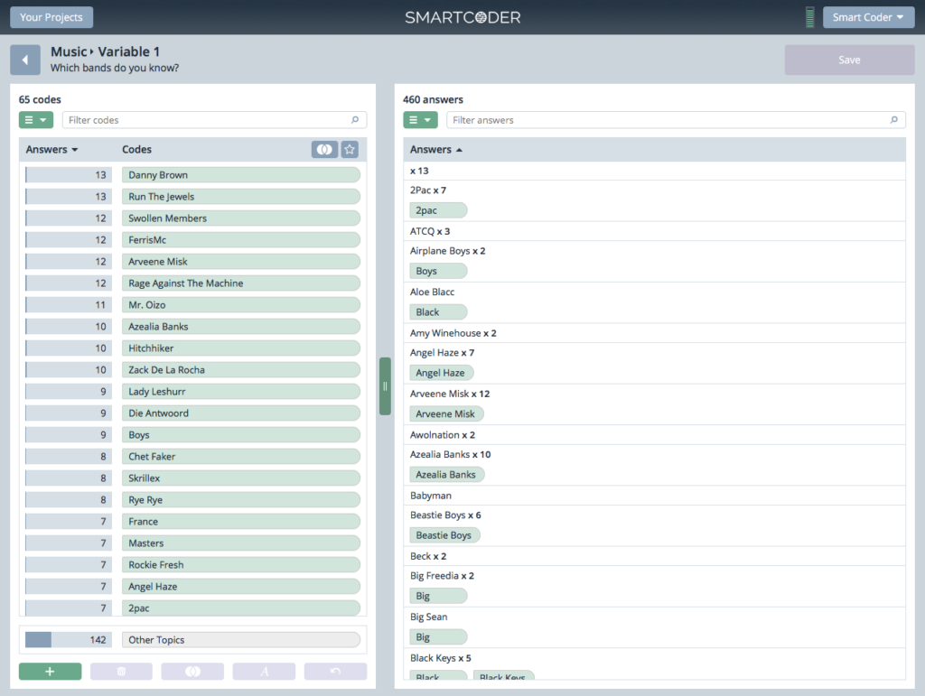
Task: Click the Danny Brown answer count bar
Action: click(69, 174)
